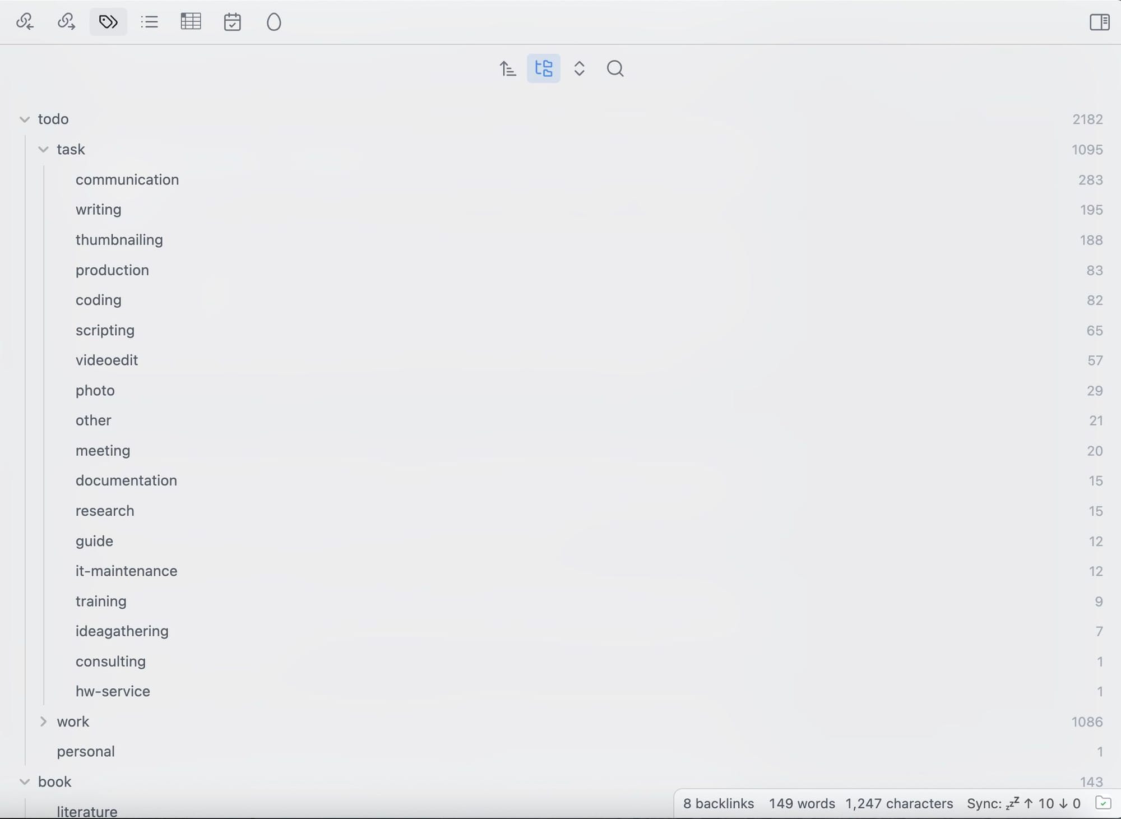Click the 283 count beside communication

(1090, 180)
